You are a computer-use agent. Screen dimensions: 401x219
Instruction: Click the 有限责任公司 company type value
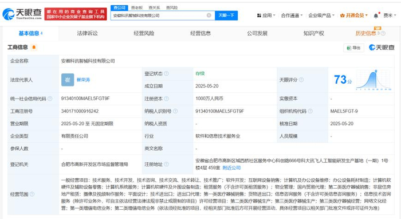coord(74,136)
